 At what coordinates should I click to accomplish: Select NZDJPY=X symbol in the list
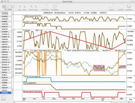(x=6, y=70)
